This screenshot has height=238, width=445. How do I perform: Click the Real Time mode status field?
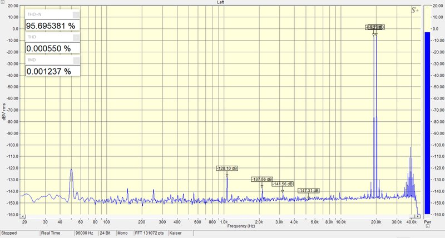pos(57,233)
